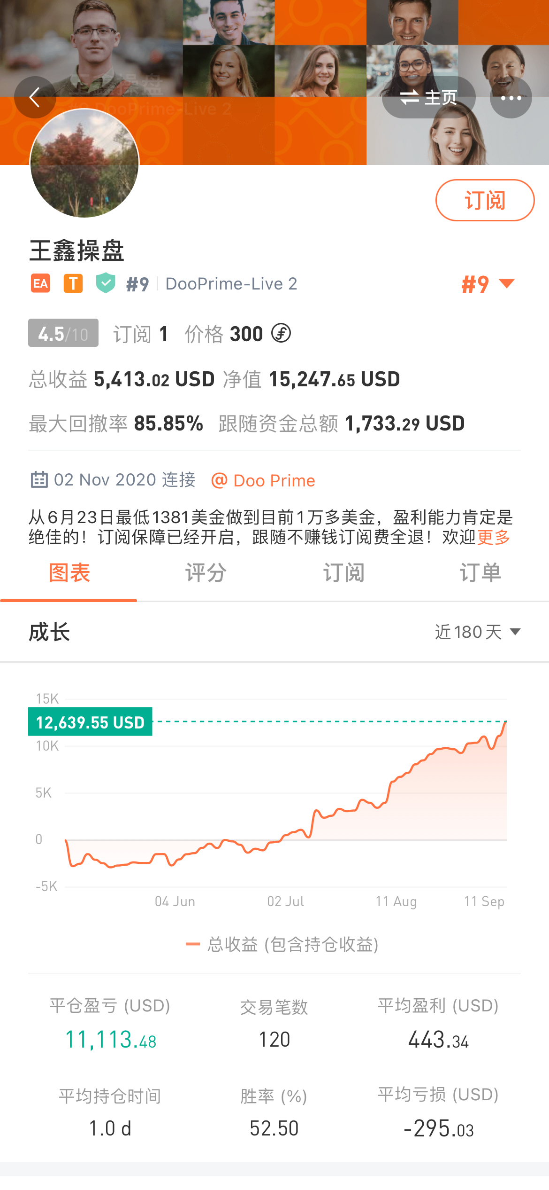Image resolution: width=549 pixels, height=1190 pixels.
Task: Select the 图表 tab
Action: 69,573
